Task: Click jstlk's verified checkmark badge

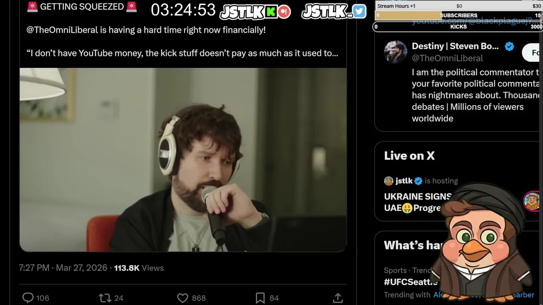Action: (418, 181)
